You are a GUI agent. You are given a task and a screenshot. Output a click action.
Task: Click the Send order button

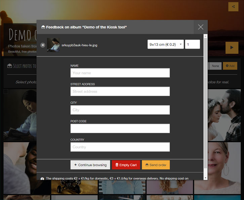pyautogui.click(x=156, y=165)
